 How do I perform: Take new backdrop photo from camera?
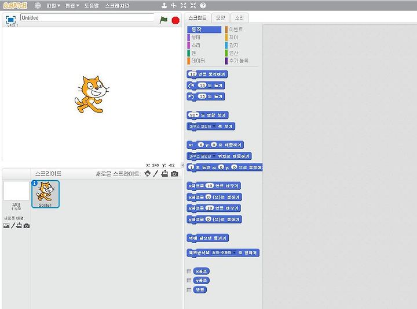pyautogui.click(x=26, y=226)
